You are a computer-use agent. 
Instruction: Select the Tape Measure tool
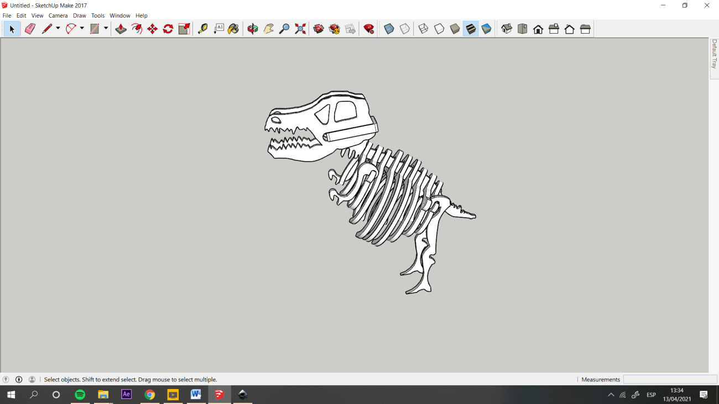click(203, 29)
